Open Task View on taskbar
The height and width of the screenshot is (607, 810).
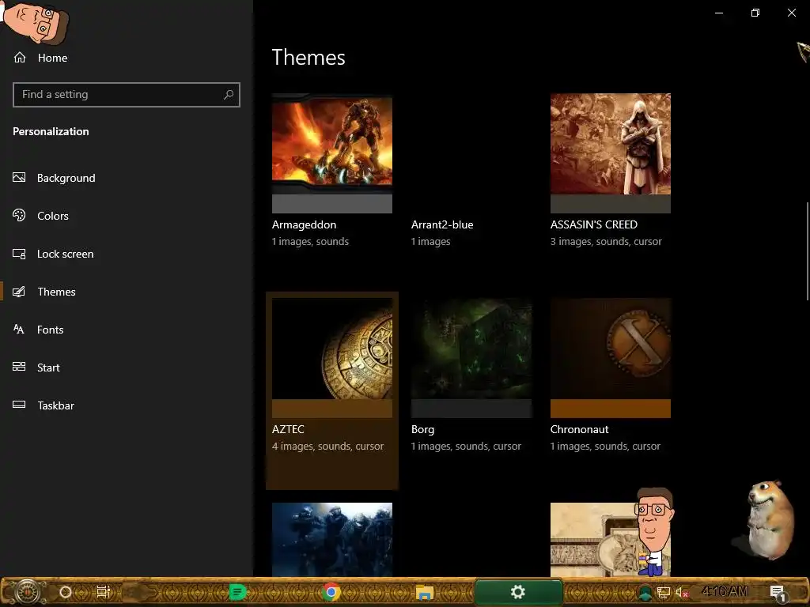point(104,592)
